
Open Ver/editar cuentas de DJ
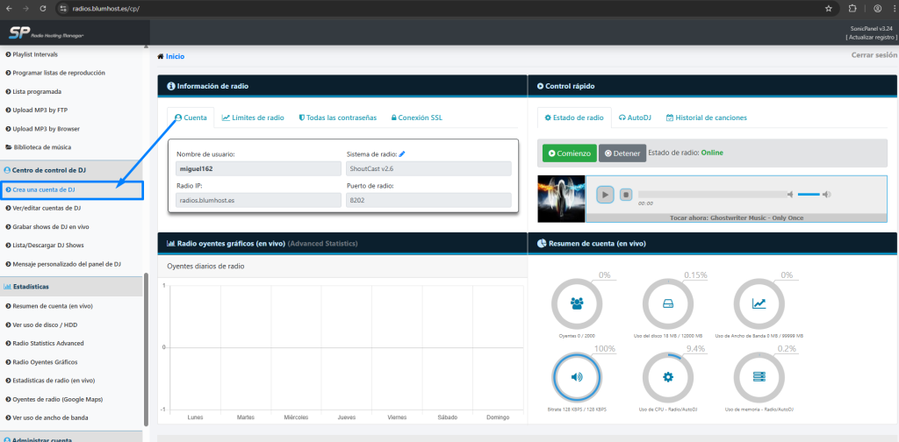pos(47,209)
